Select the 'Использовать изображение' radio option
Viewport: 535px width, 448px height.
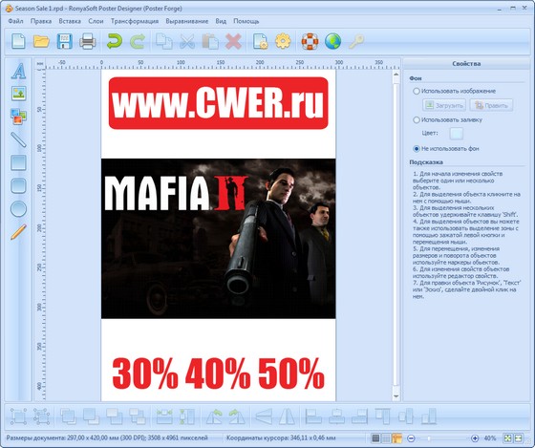[x=417, y=91]
